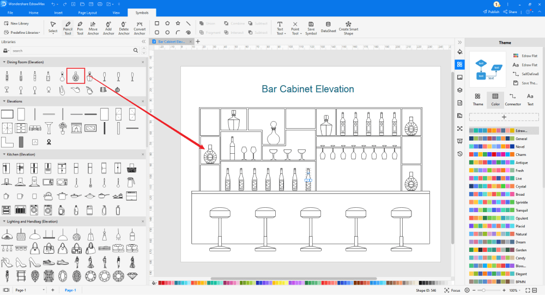Click the Bar Cabinet Elevation title text

click(x=307, y=89)
